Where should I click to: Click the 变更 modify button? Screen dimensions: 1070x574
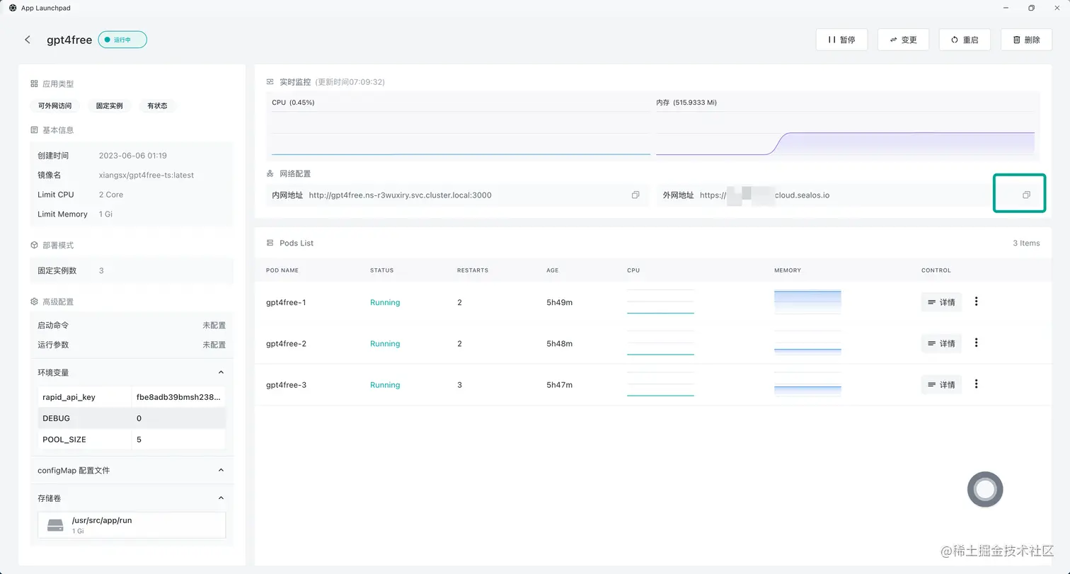pos(903,40)
